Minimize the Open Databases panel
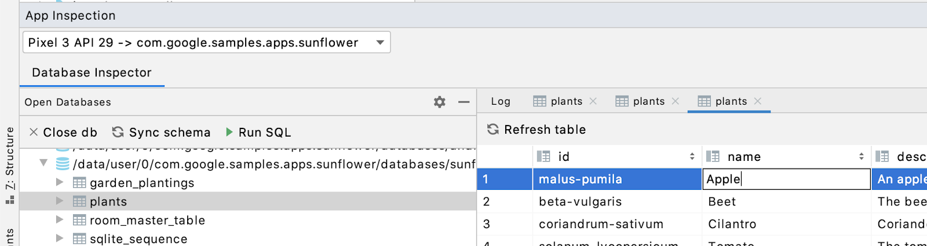Screen dimensions: 927x246 (x=463, y=102)
